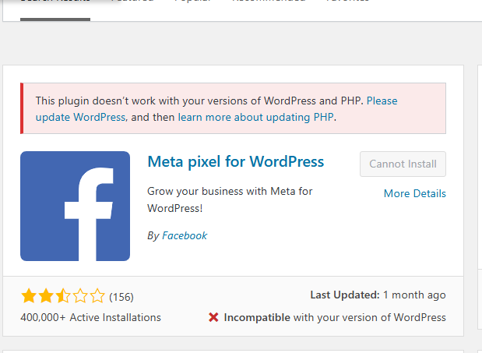Click the red X incompatible icon
This screenshot has width=482, height=353.
point(213,317)
